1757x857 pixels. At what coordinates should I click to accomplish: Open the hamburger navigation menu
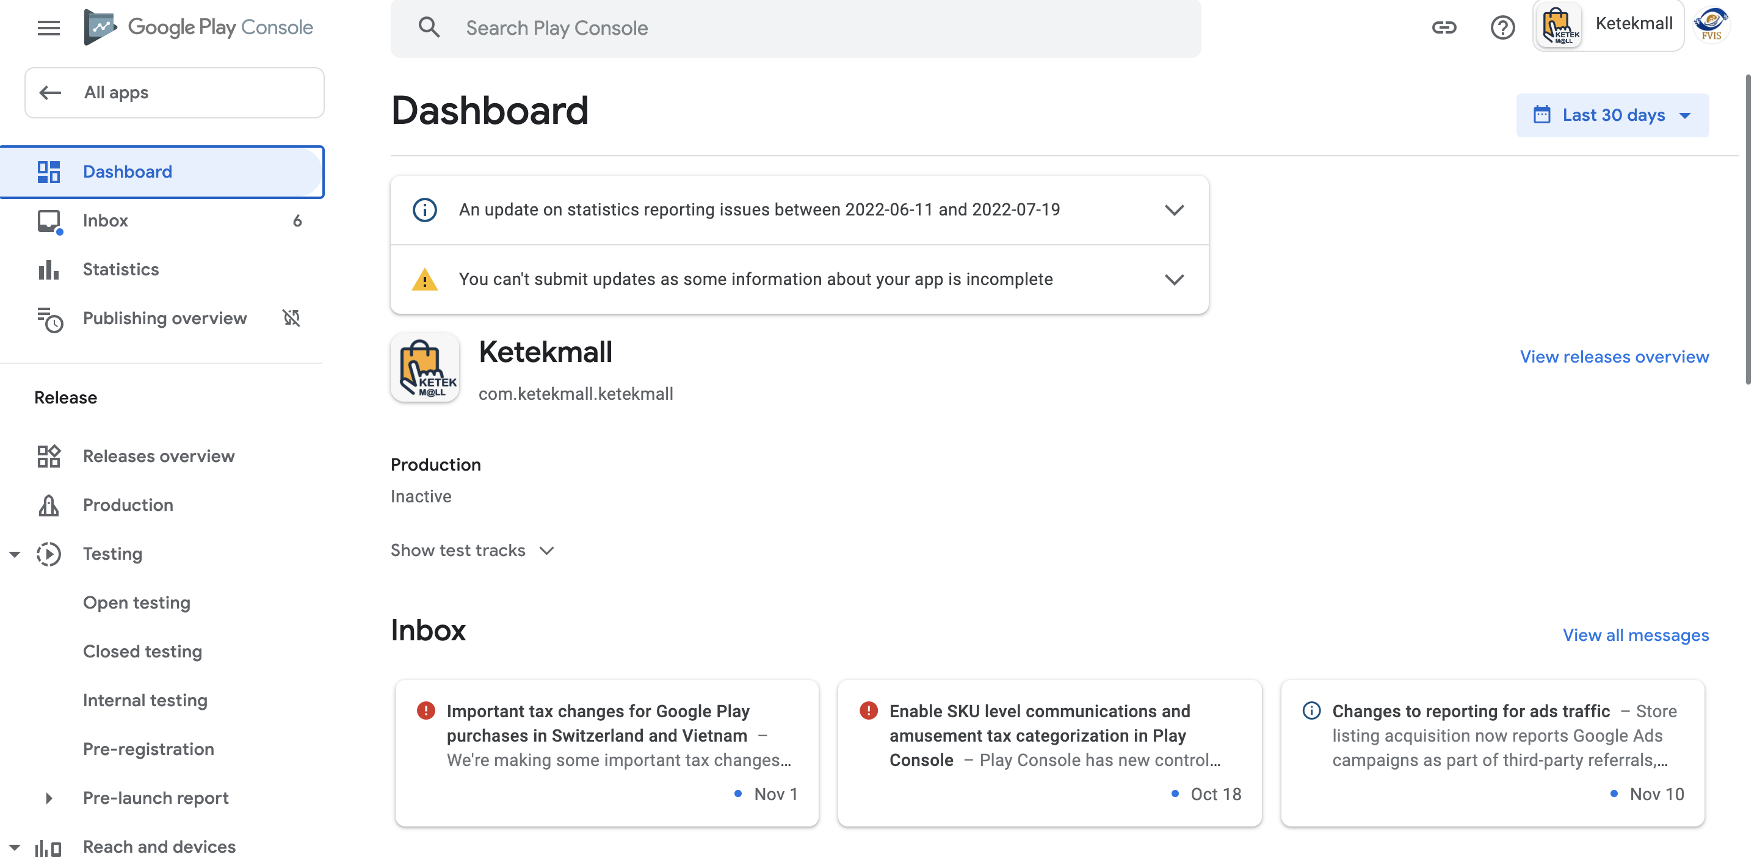[48, 28]
